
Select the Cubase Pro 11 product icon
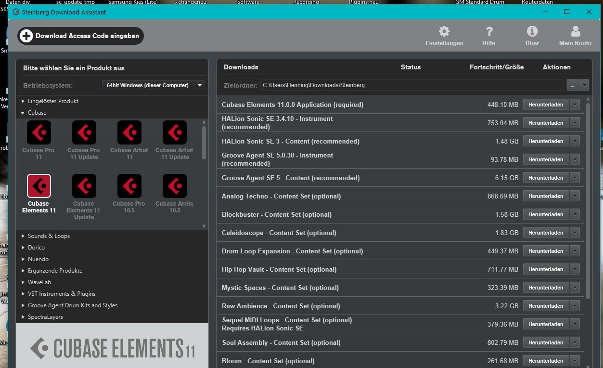pyautogui.click(x=38, y=132)
